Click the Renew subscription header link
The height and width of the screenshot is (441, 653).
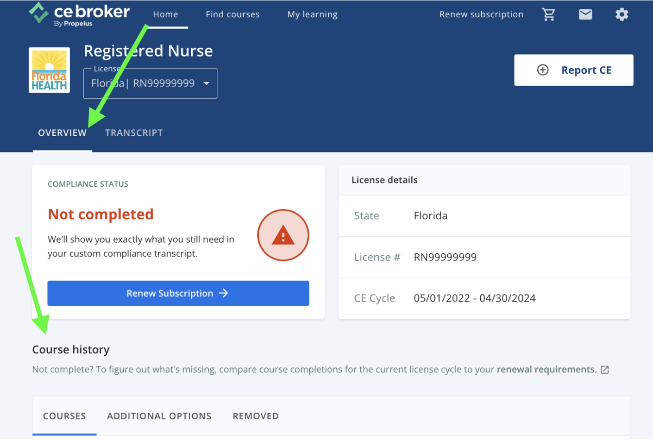(481, 14)
